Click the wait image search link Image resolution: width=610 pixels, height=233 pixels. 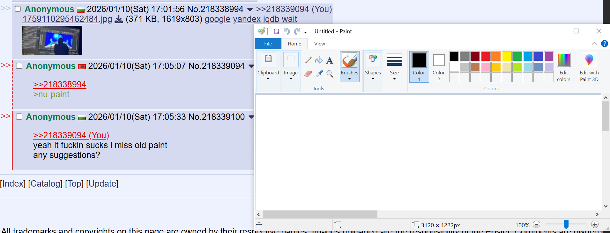[289, 19]
